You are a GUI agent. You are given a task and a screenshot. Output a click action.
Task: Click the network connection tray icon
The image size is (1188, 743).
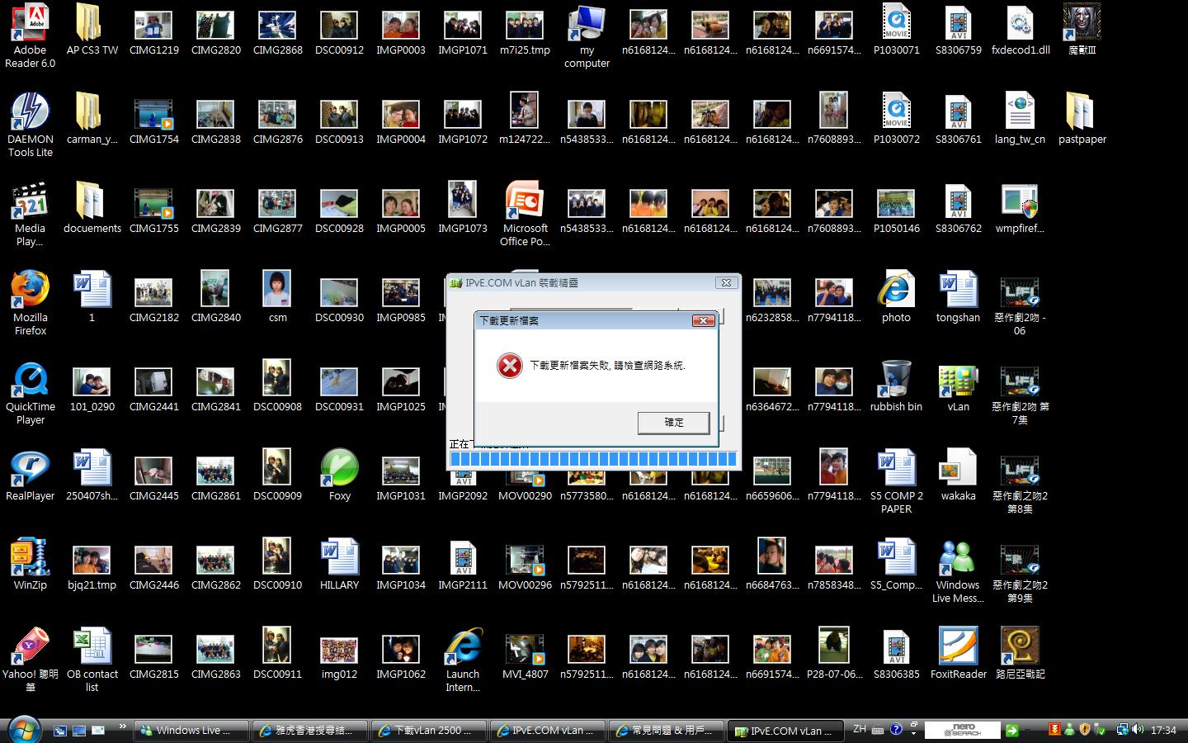point(1122,730)
